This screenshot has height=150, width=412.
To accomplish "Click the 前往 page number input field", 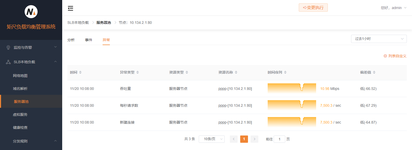I will pyautogui.click(x=279, y=139).
